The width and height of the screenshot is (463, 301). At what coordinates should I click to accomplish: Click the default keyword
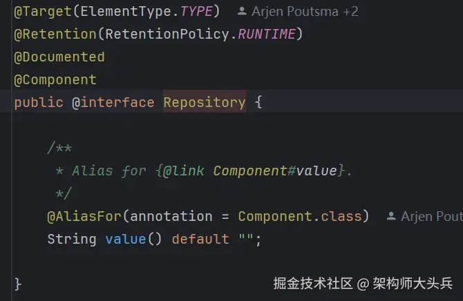pyautogui.click(x=200, y=239)
